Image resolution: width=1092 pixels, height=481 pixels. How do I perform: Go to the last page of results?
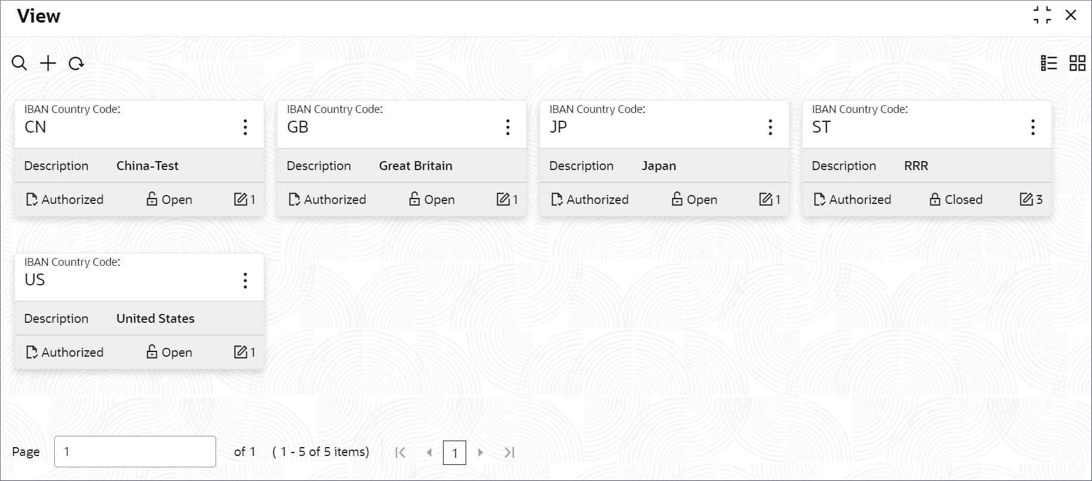(x=509, y=452)
